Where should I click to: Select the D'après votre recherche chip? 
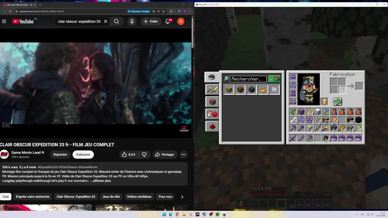32,197
